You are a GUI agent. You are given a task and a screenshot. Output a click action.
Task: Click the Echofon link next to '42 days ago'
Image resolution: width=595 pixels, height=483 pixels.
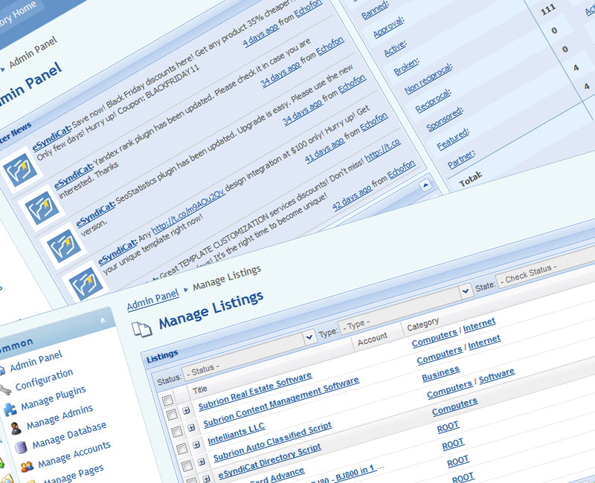(x=402, y=169)
